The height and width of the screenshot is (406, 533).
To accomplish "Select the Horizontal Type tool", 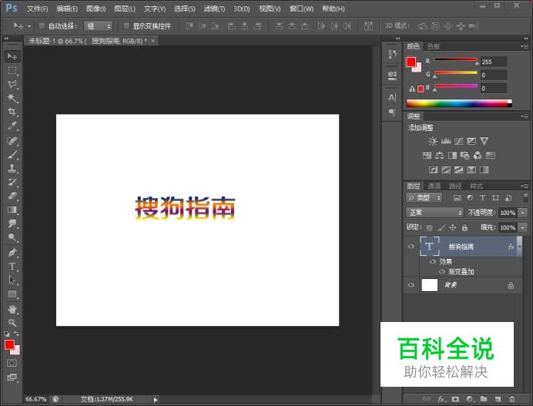I will 12,267.
